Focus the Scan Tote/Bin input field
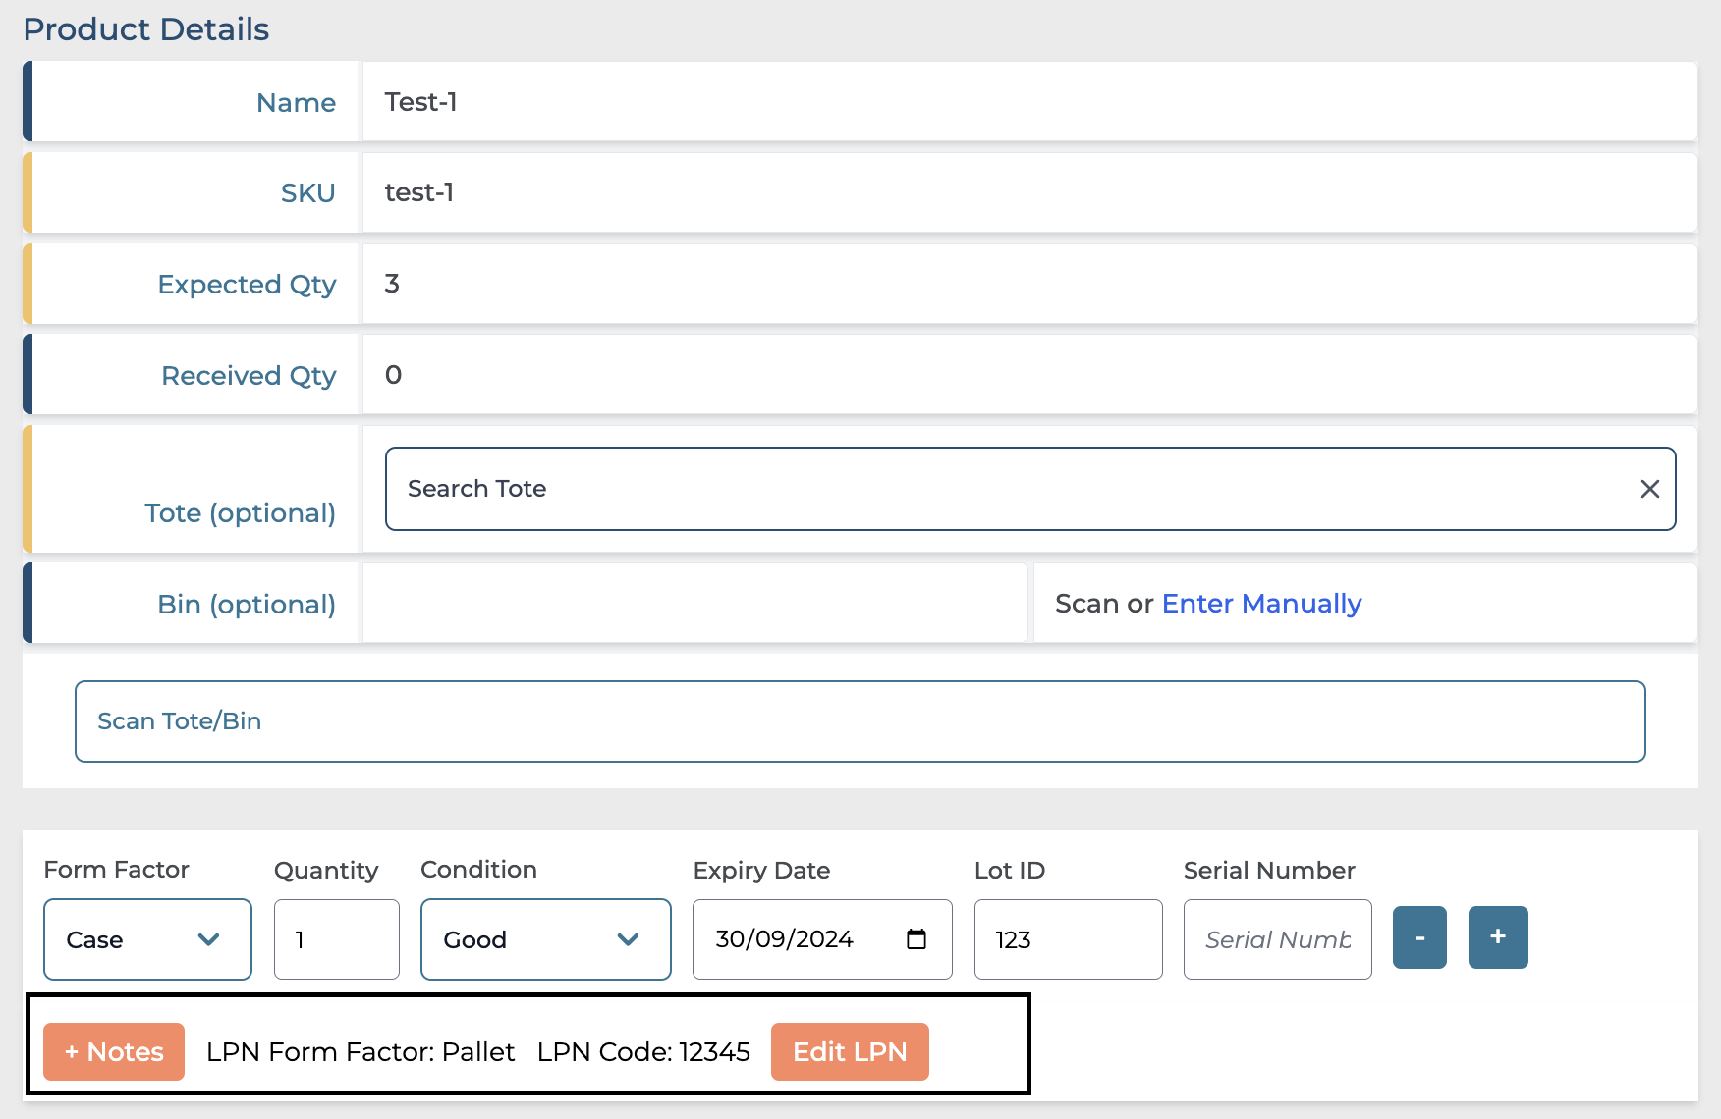This screenshot has width=1721, height=1119. (x=860, y=721)
